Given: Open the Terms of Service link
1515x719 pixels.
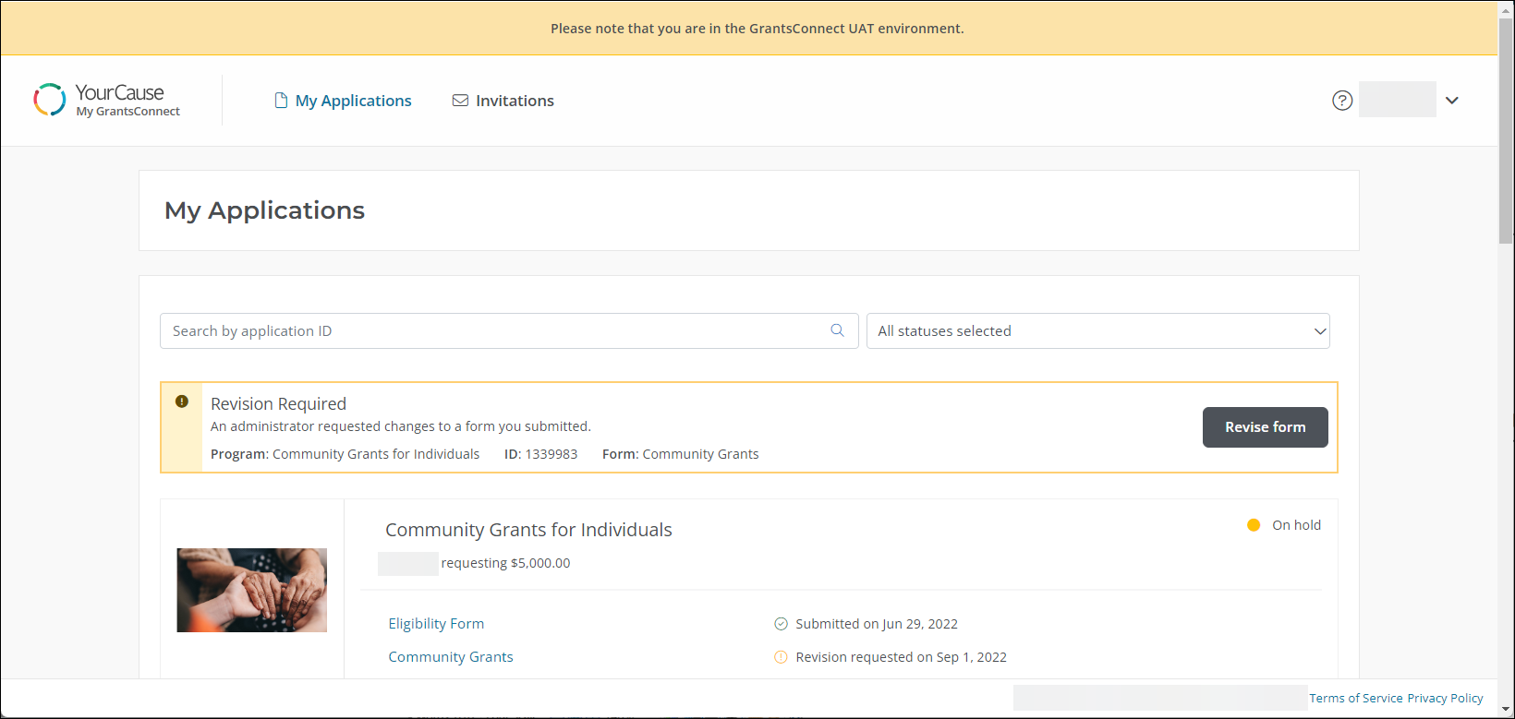Looking at the screenshot, I should click(1355, 698).
